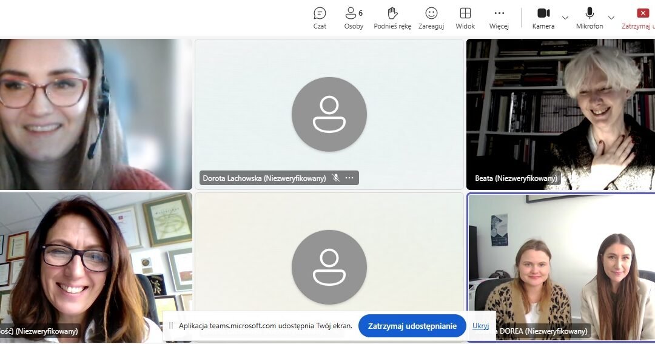Select the bottom-left guest video tile
Viewport: 655px width, 344px height.
coord(96,268)
